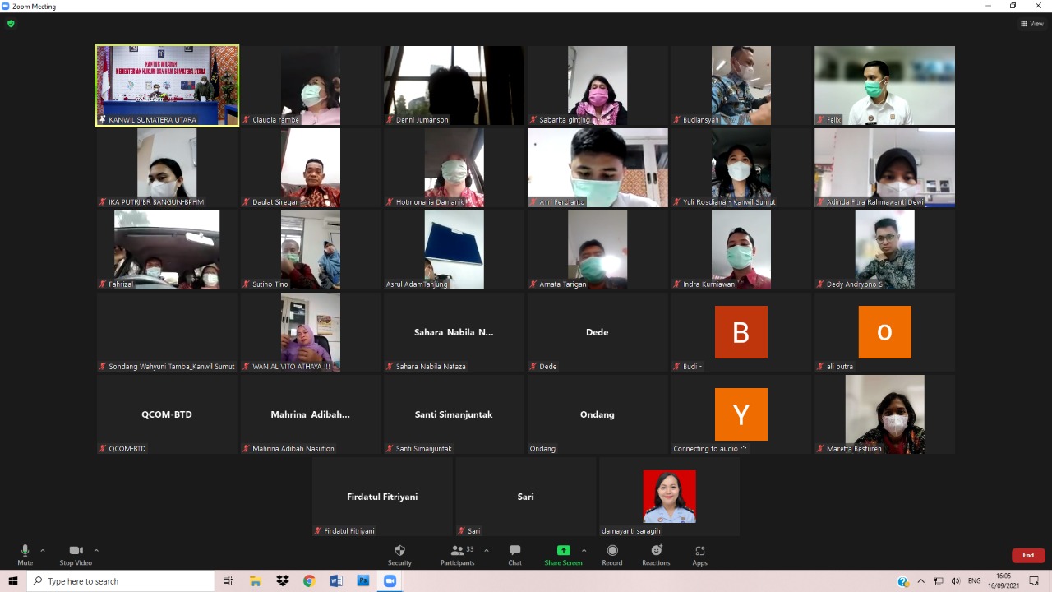Open the Reactions menu
1052x592 pixels.
click(x=656, y=555)
